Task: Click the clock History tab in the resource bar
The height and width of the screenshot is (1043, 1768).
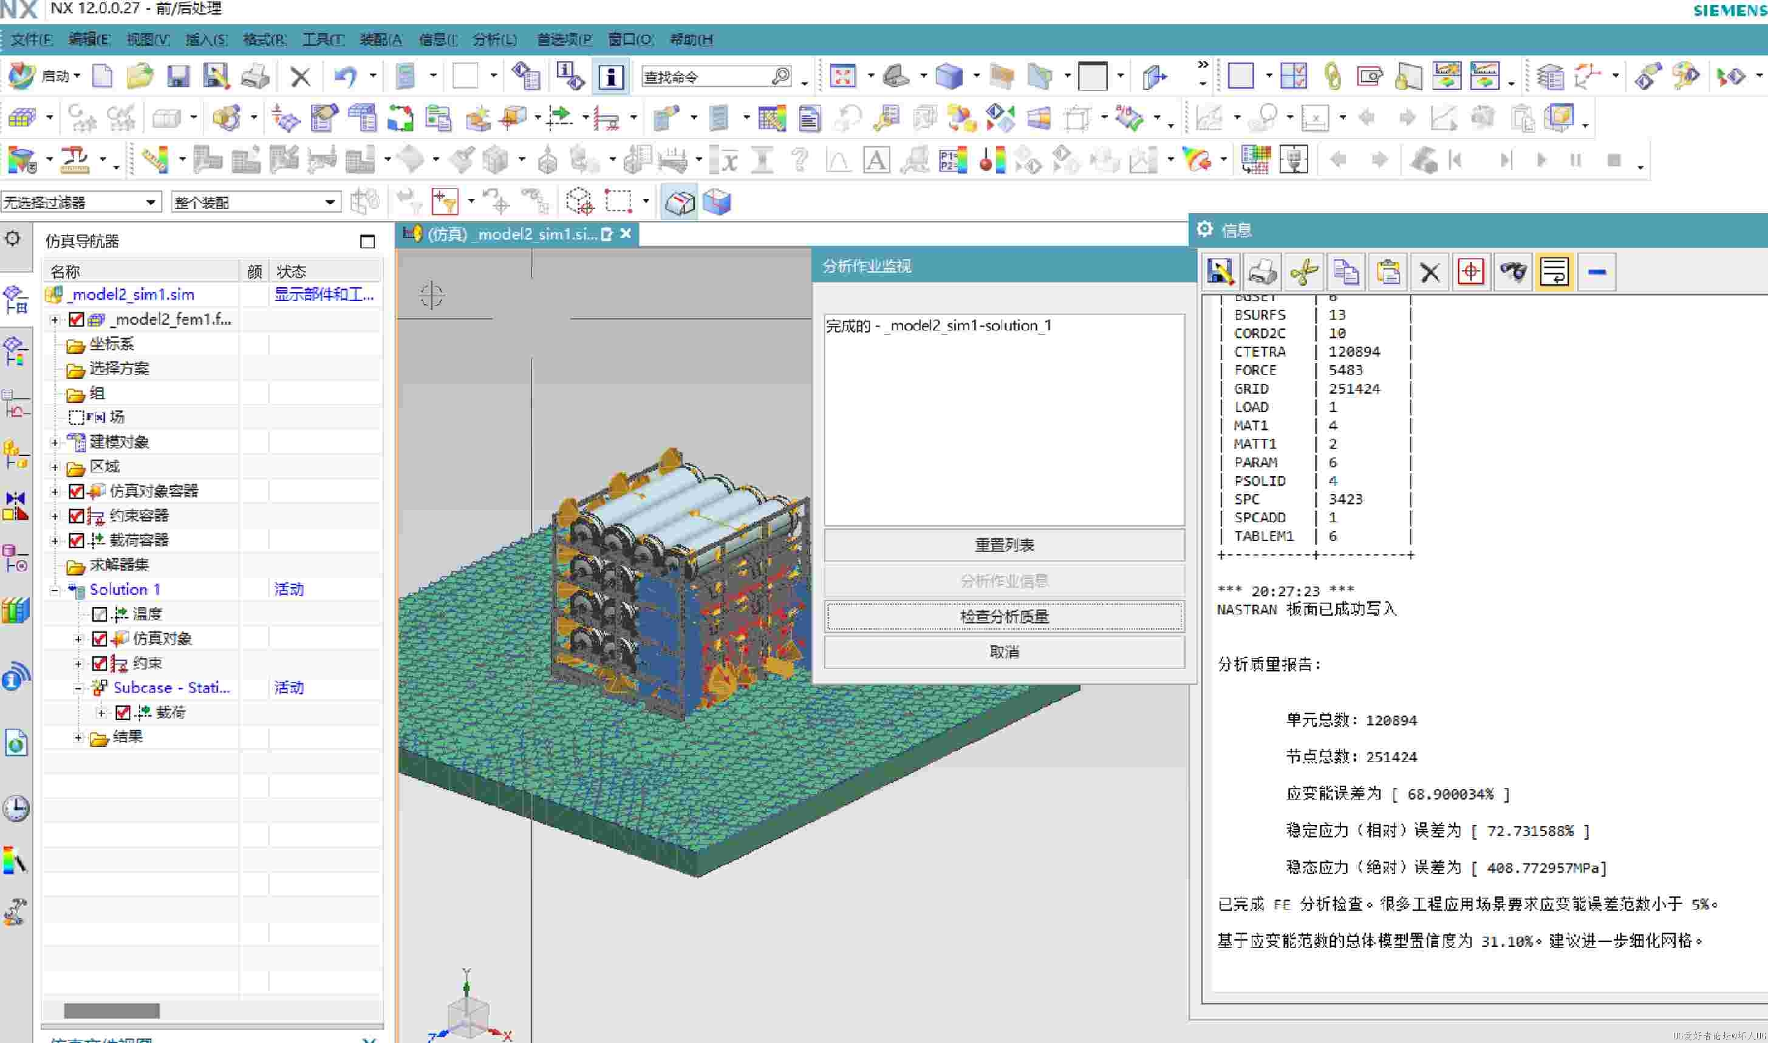Action: [15, 808]
